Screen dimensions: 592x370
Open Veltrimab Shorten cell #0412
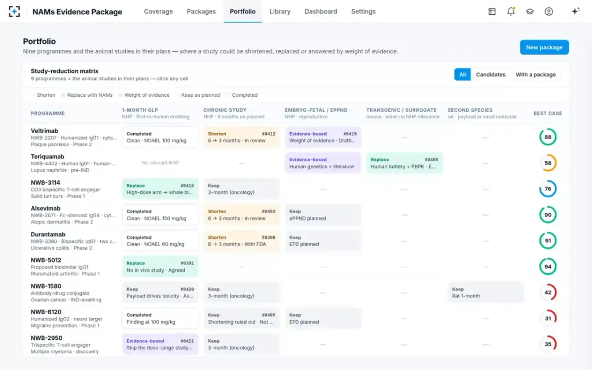pyautogui.click(x=242, y=137)
